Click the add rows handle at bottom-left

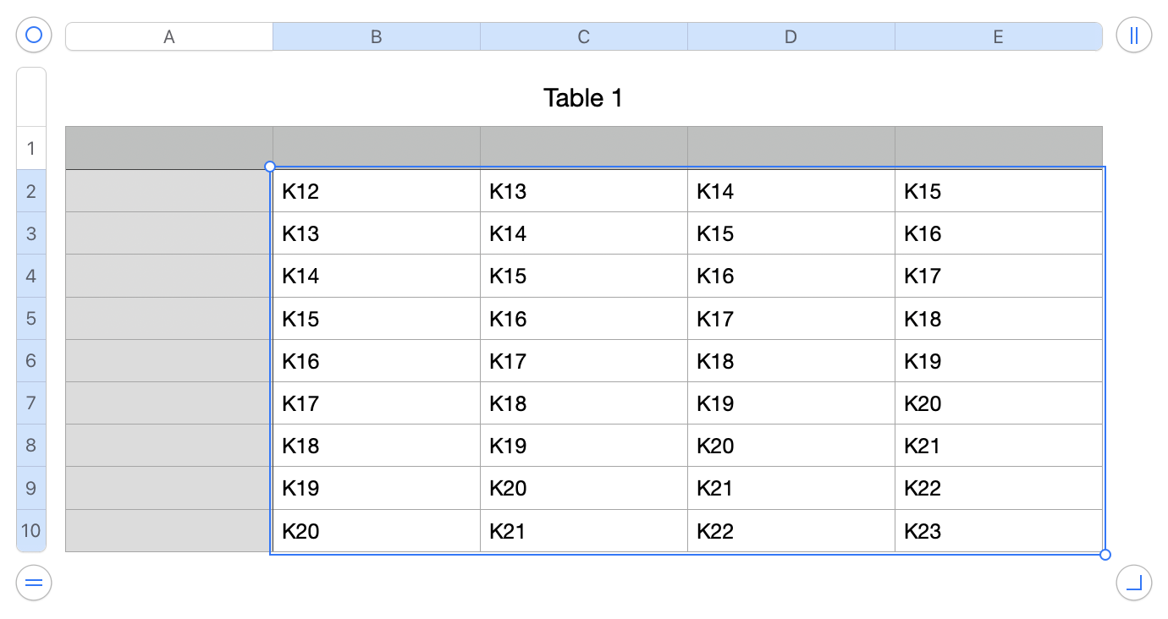point(34,583)
